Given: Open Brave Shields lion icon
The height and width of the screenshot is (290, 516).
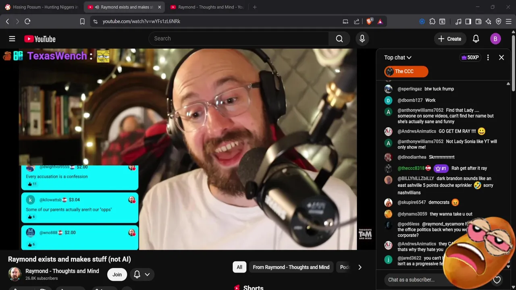Looking at the screenshot, I should [x=369, y=21].
